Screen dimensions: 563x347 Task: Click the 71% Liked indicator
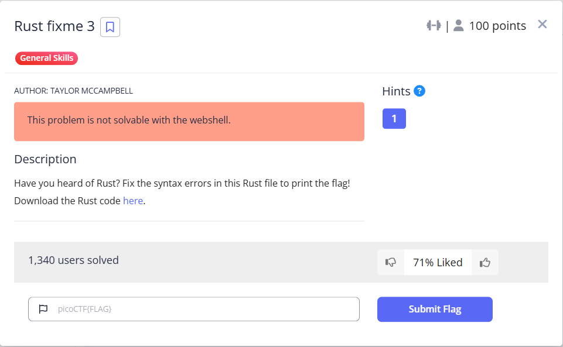click(x=437, y=262)
